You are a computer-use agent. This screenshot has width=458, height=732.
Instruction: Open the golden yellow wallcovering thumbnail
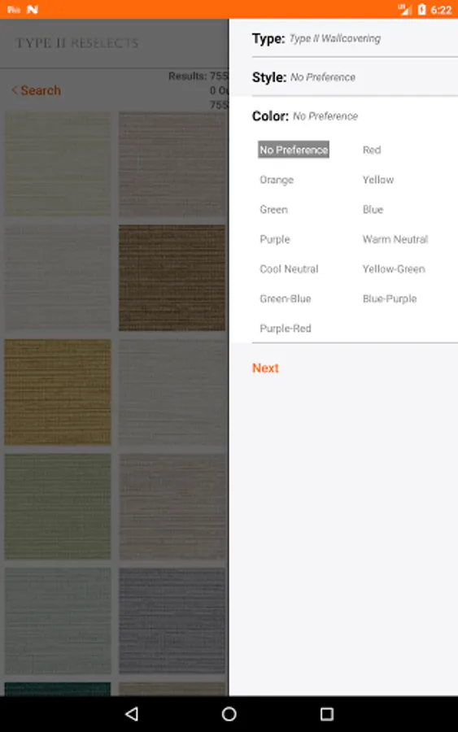[58, 392]
